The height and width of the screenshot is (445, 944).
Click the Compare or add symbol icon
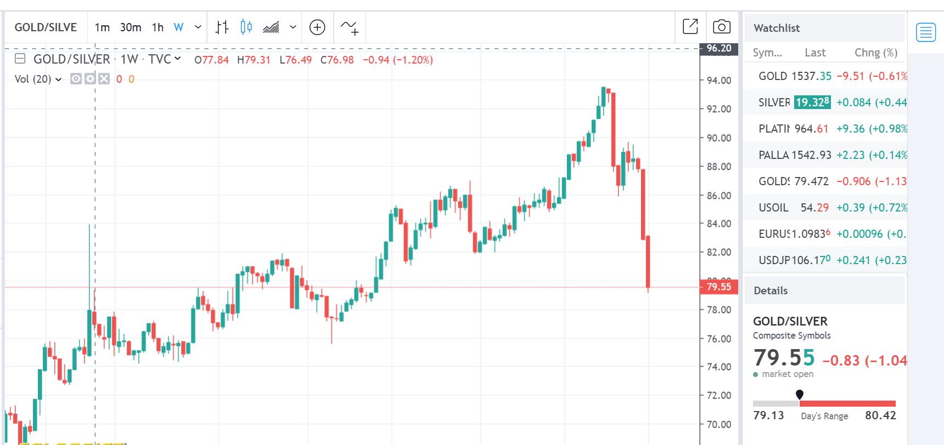pos(317,27)
